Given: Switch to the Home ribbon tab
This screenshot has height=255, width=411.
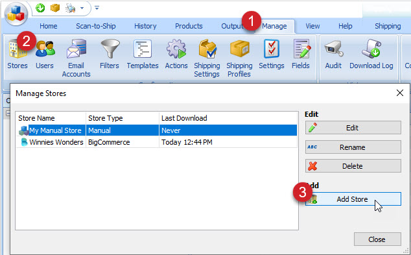Looking at the screenshot, I should click(x=49, y=26).
